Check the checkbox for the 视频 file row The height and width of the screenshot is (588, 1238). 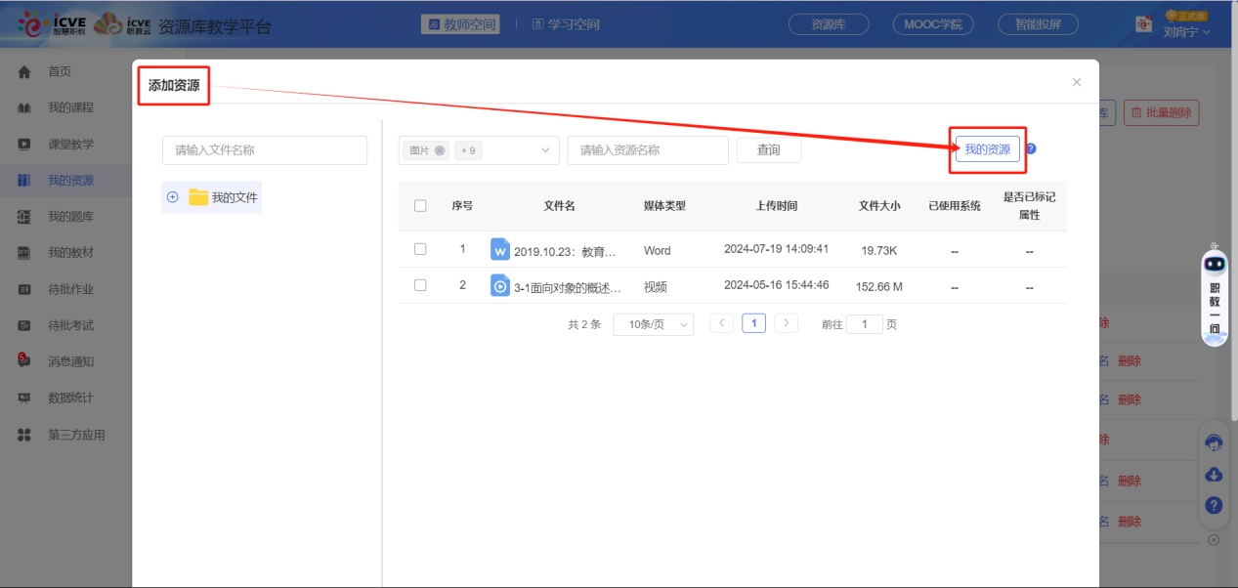[419, 284]
